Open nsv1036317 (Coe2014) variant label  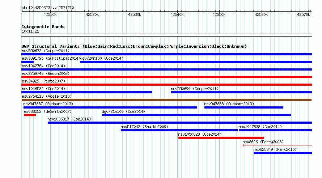[x=69, y=119]
